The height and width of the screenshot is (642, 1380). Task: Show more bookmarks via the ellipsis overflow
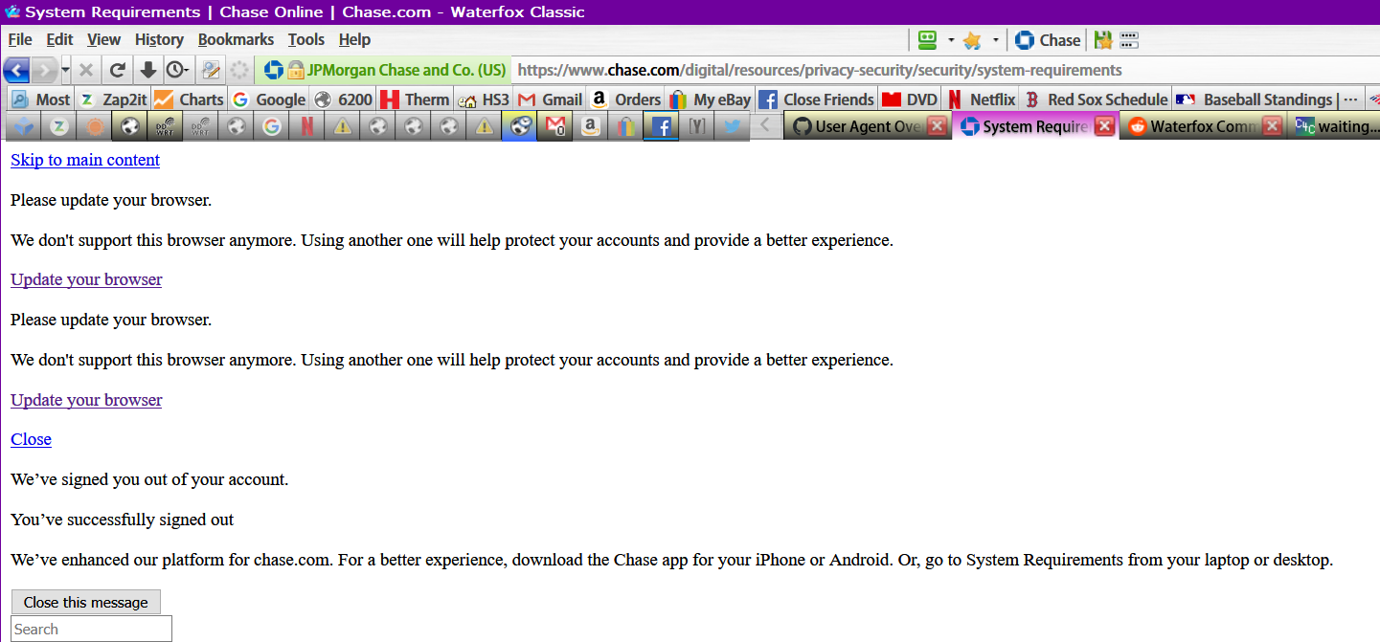click(x=1350, y=100)
